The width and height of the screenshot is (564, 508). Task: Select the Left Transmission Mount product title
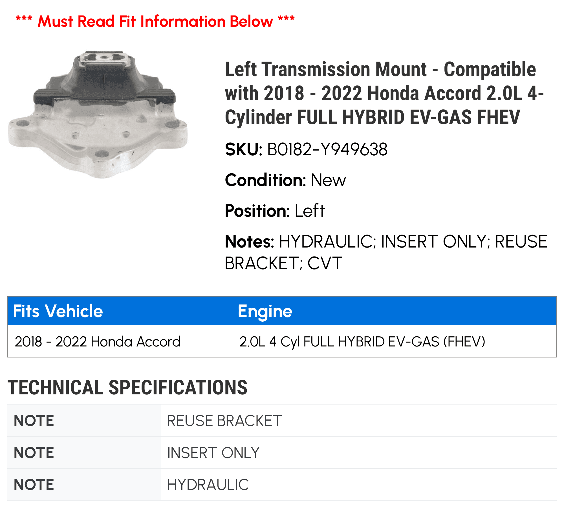tap(384, 93)
